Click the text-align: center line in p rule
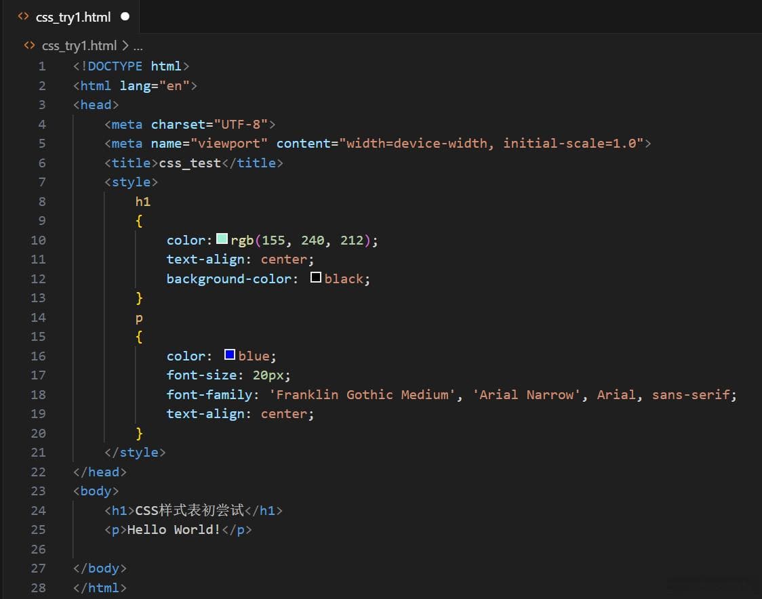The image size is (762, 599). (241, 414)
